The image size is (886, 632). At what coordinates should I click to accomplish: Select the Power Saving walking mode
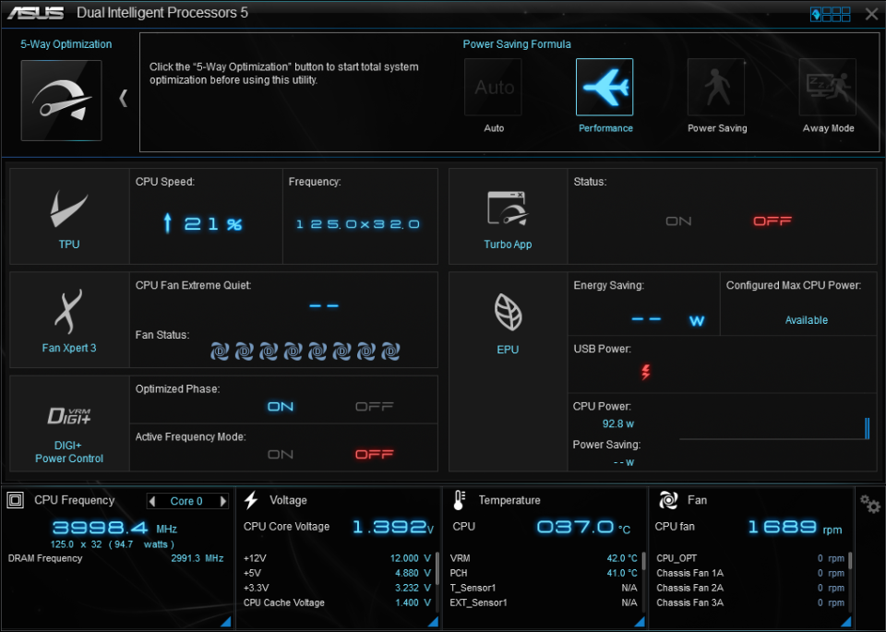pyautogui.click(x=715, y=87)
